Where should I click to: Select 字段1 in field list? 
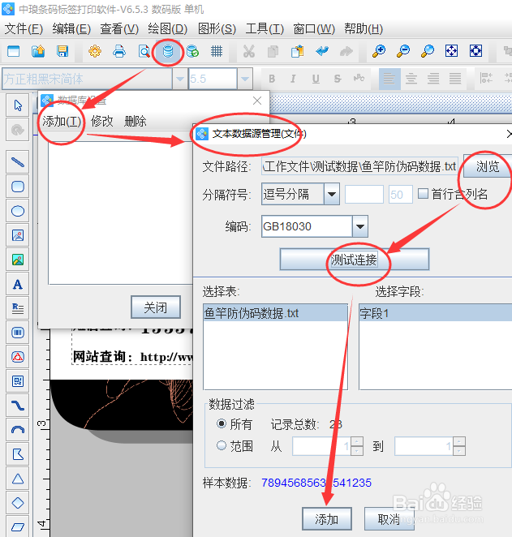click(x=435, y=313)
